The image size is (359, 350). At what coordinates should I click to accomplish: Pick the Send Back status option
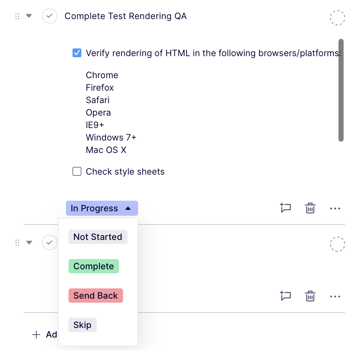coord(96,296)
